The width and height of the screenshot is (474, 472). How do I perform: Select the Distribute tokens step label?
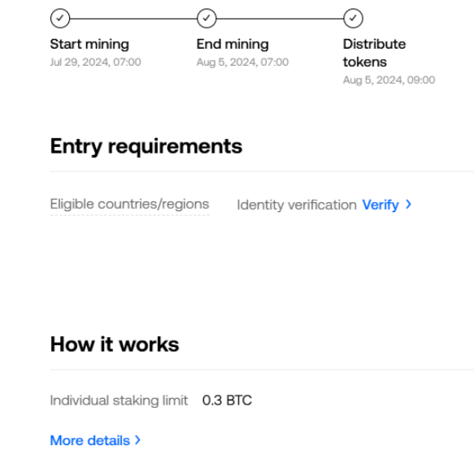[x=374, y=53]
